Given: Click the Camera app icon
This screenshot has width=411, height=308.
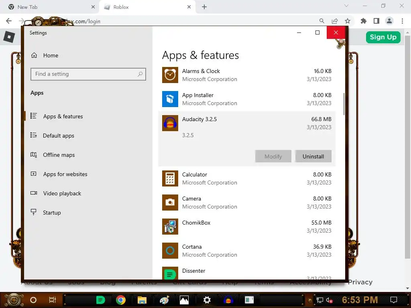Looking at the screenshot, I should click(x=170, y=203).
